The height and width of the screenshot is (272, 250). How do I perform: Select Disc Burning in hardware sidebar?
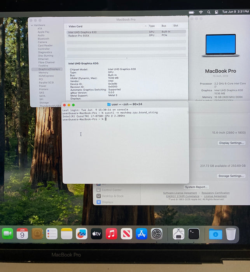(45, 56)
